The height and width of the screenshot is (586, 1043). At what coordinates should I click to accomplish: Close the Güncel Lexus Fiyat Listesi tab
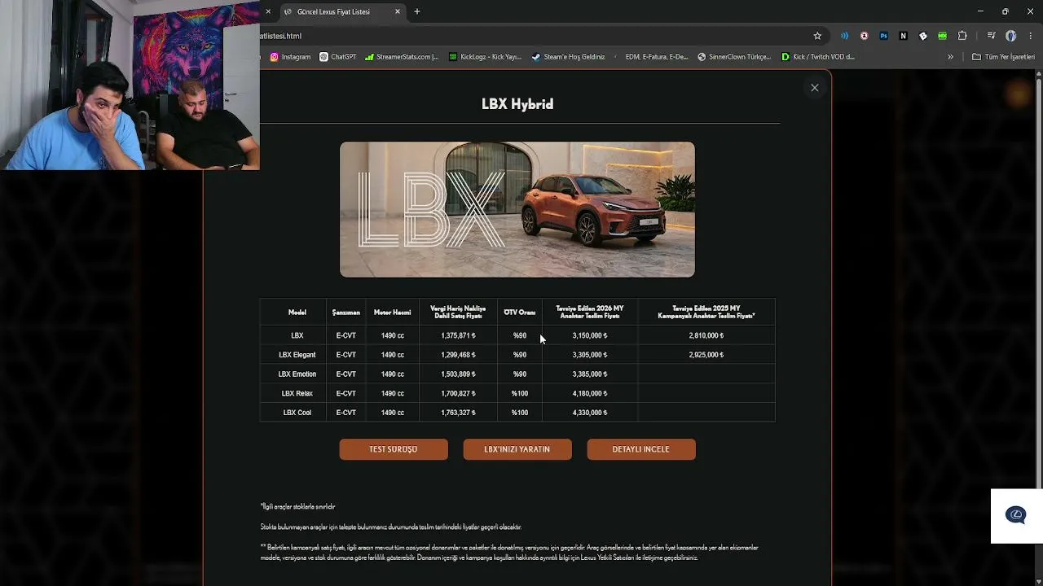tap(398, 11)
